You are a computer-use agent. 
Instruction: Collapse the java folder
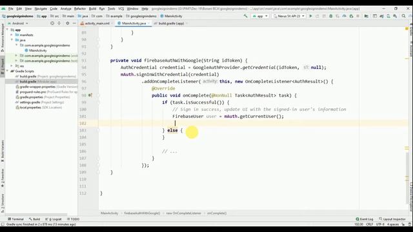(x=12, y=40)
